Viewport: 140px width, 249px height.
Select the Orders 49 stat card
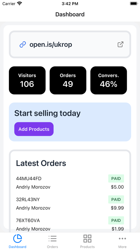point(68,80)
